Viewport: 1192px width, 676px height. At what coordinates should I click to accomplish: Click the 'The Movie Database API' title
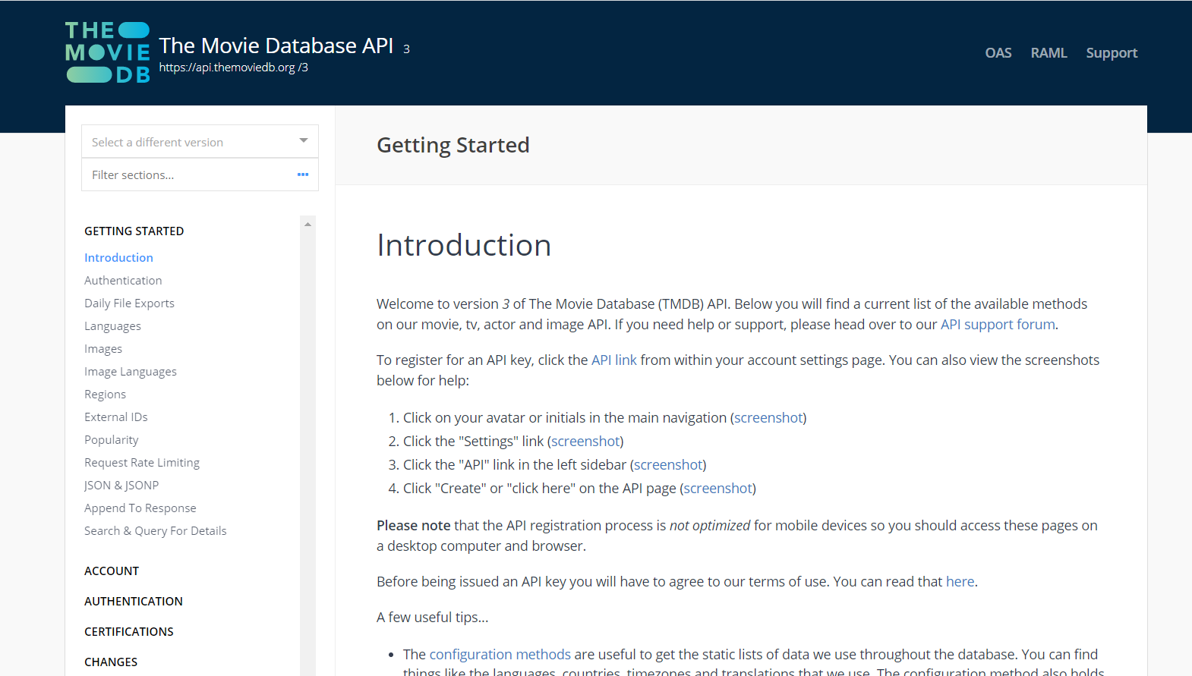click(x=276, y=46)
